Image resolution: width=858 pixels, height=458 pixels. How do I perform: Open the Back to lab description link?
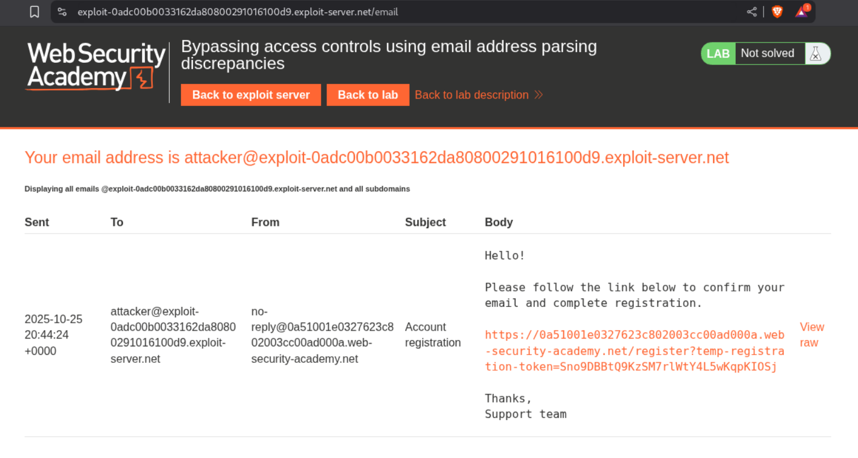point(471,95)
